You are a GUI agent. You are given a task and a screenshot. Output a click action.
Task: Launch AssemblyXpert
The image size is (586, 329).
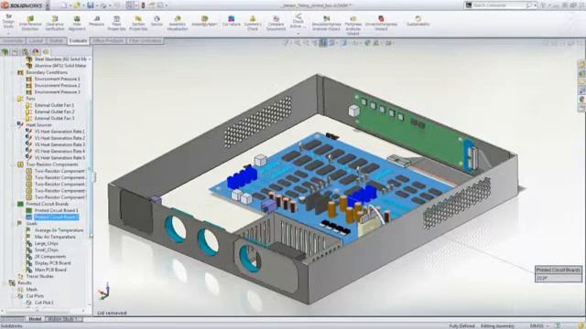click(x=204, y=21)
